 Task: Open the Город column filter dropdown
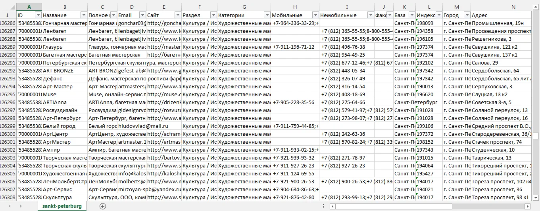pos(467,15)
